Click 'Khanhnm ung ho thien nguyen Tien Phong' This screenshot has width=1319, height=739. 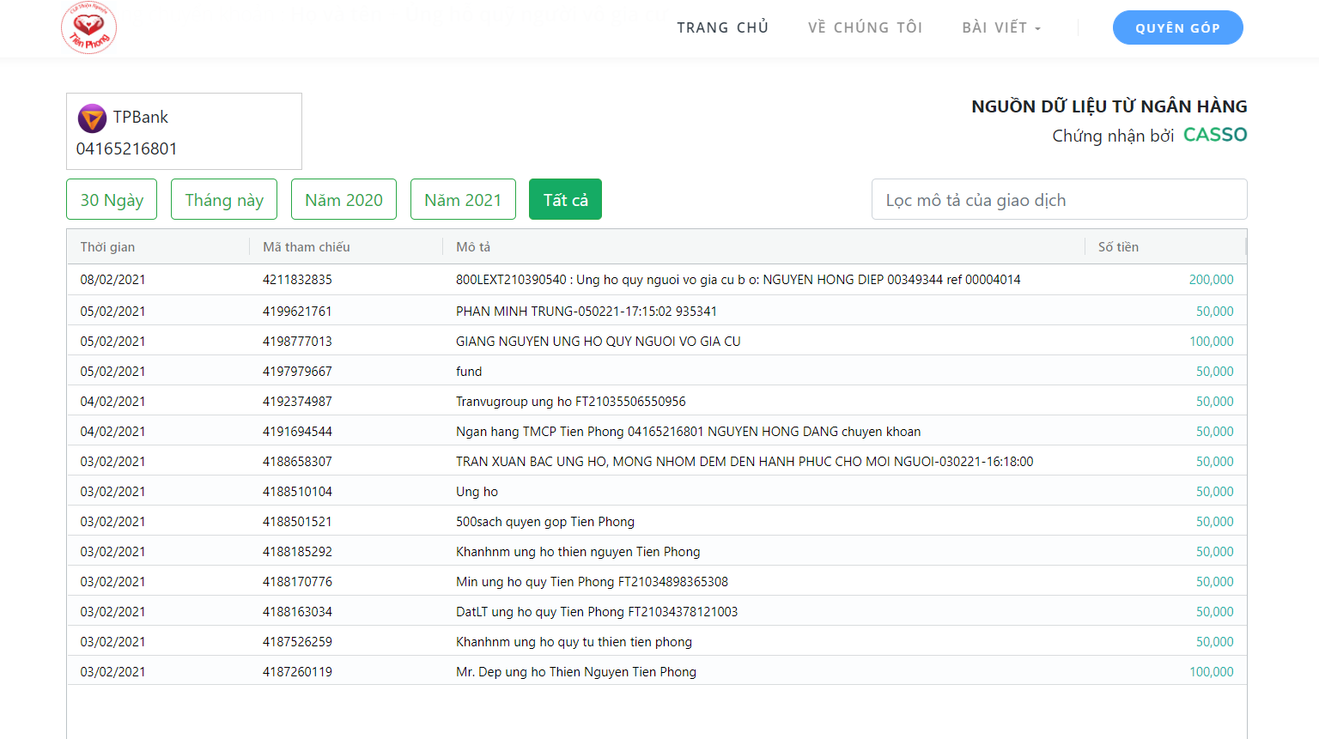pos(578,552)
